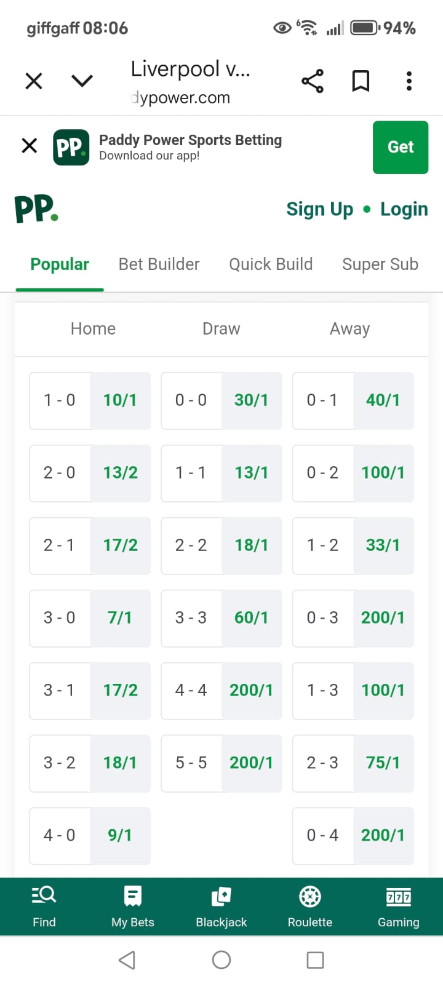Click the Sign Up link

point(320,209)
